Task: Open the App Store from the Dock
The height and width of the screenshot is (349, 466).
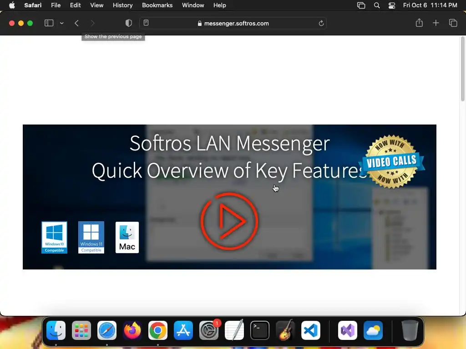Action: tap(183, 330)
